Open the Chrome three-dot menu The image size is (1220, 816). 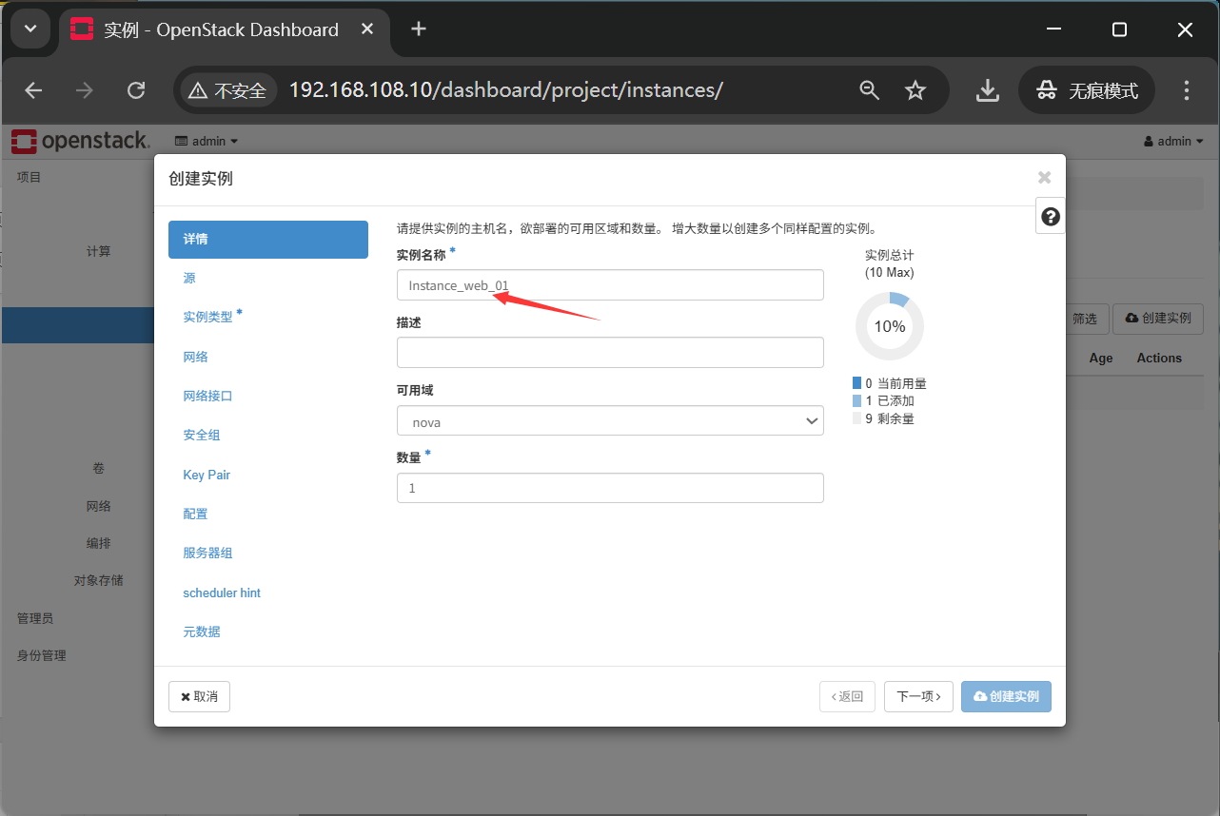pos(1186,90)
